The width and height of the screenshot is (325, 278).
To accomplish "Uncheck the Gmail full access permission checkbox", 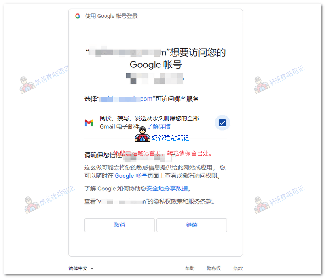I will 222,123.
